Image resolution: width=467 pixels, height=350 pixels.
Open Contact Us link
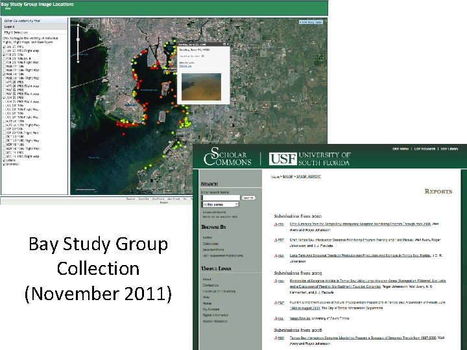(211, 285)
